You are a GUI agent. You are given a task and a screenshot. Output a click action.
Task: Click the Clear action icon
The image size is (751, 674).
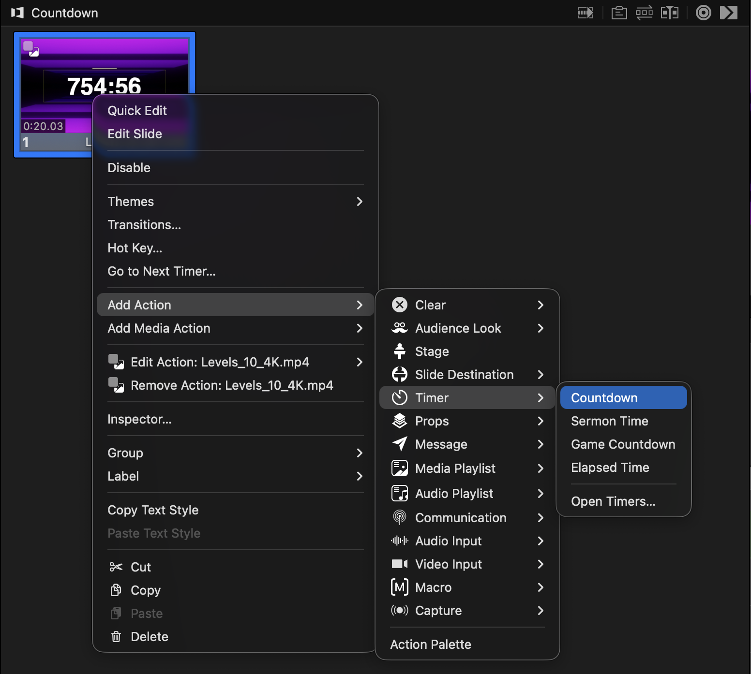pos(400,305)
